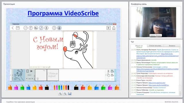Set camera position with upper camera icon
The width and height of the screenshot is (184, 103).
tap(112, 71)
